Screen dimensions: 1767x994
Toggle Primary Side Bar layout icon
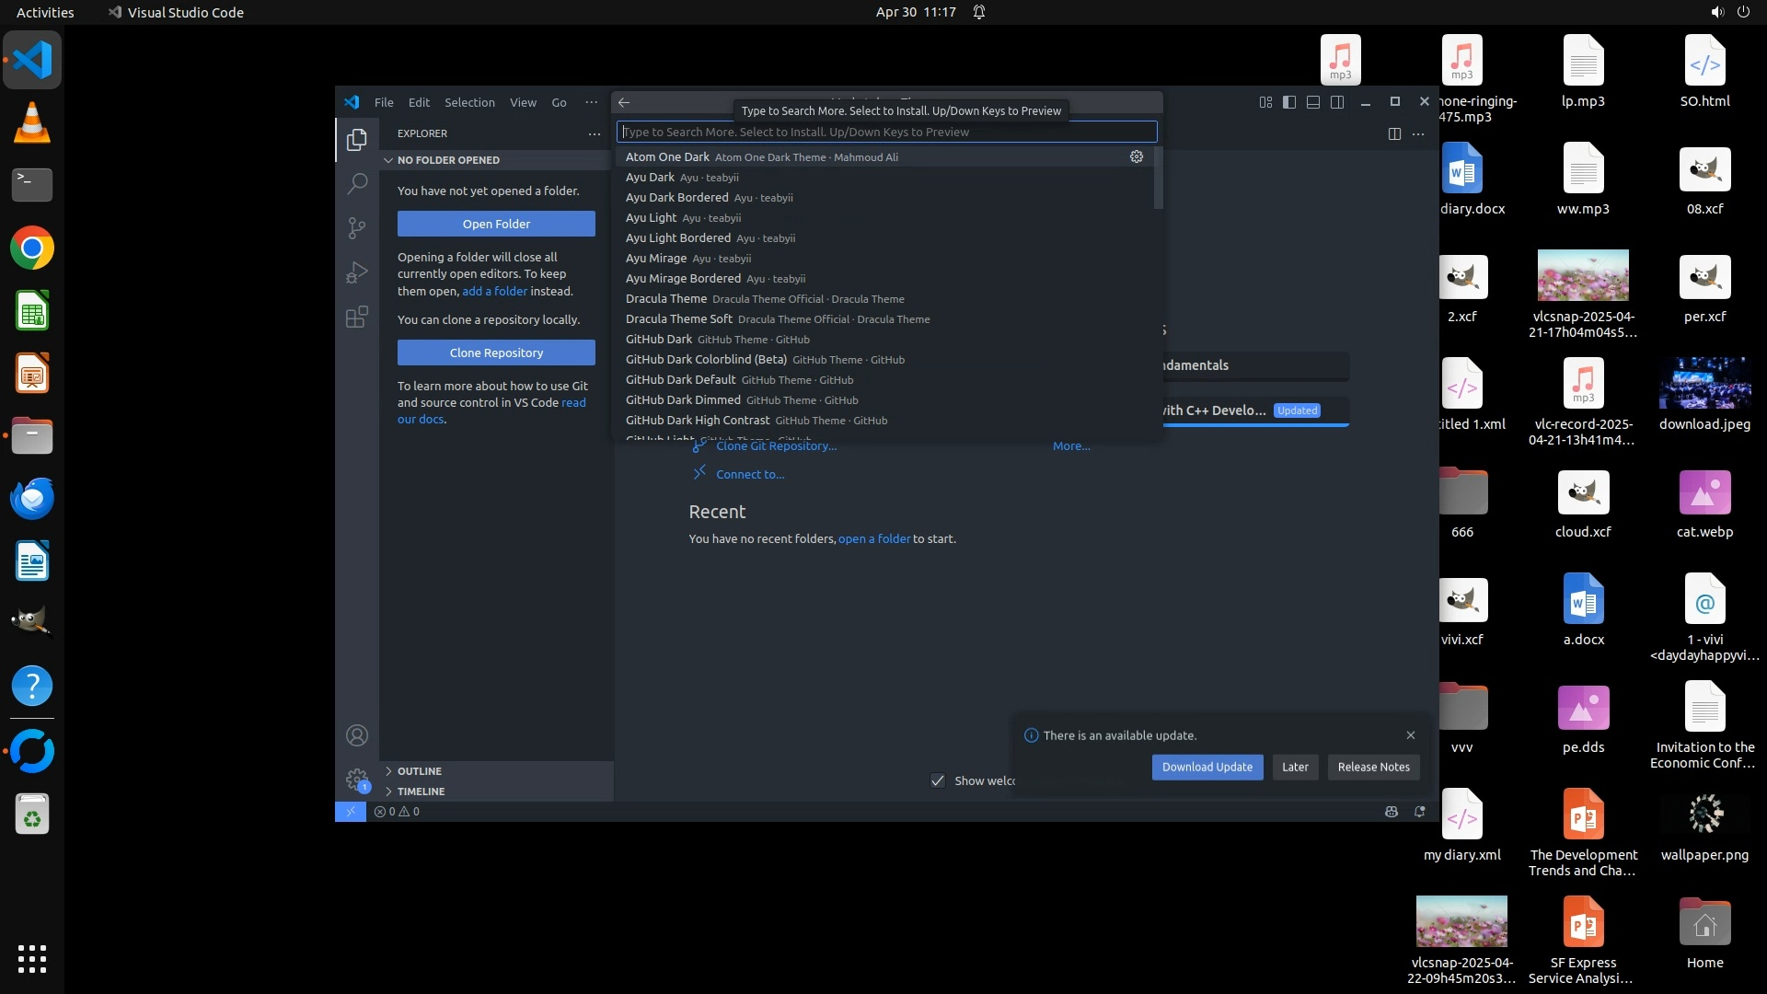(x=1289, y=102)
